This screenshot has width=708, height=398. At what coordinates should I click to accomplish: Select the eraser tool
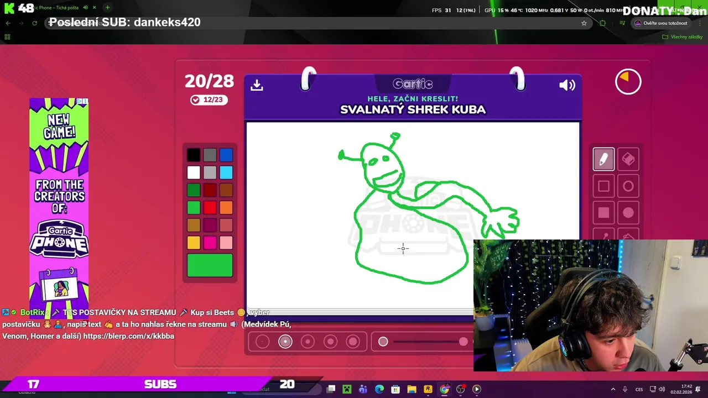click(x=628, y=159)
